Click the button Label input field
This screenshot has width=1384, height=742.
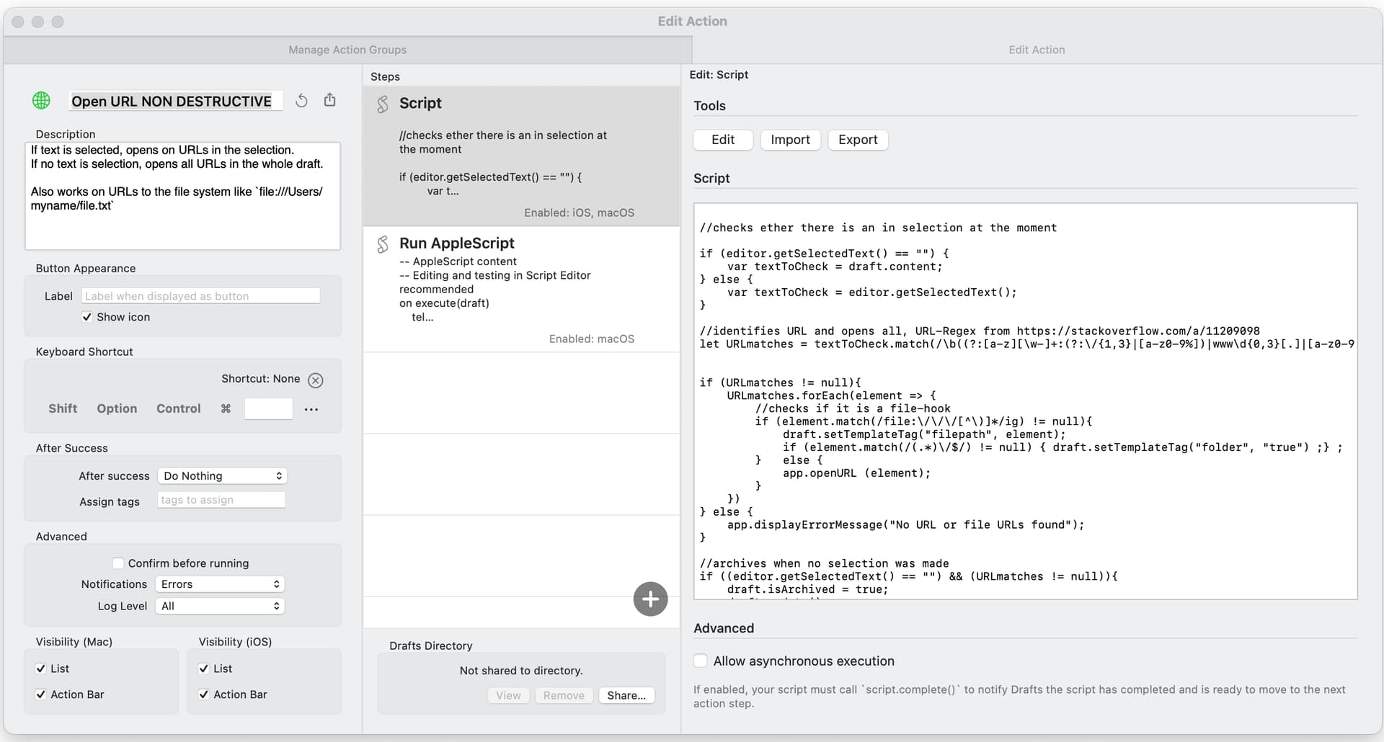pyautogui.click(x=201, y=296)
